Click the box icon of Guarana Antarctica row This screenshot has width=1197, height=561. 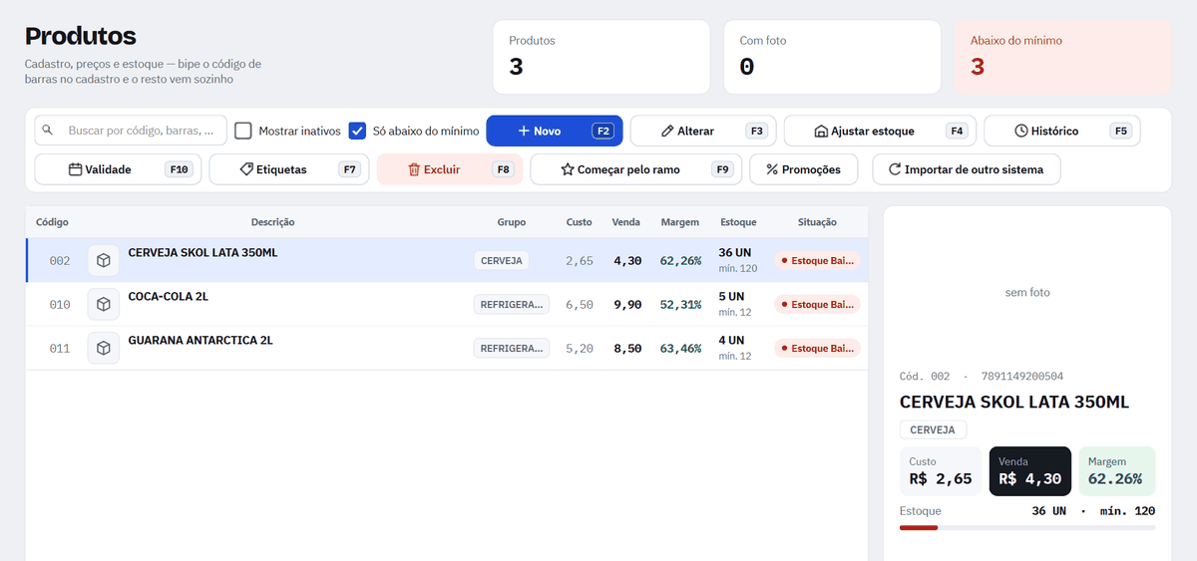coord(104,348)
